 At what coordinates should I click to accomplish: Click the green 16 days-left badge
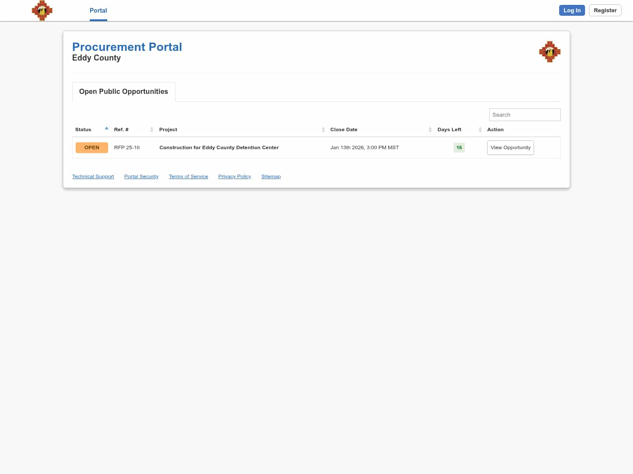click(x=459, y=147)
